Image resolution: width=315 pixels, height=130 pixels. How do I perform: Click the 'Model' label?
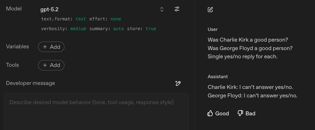coord(14,9)
